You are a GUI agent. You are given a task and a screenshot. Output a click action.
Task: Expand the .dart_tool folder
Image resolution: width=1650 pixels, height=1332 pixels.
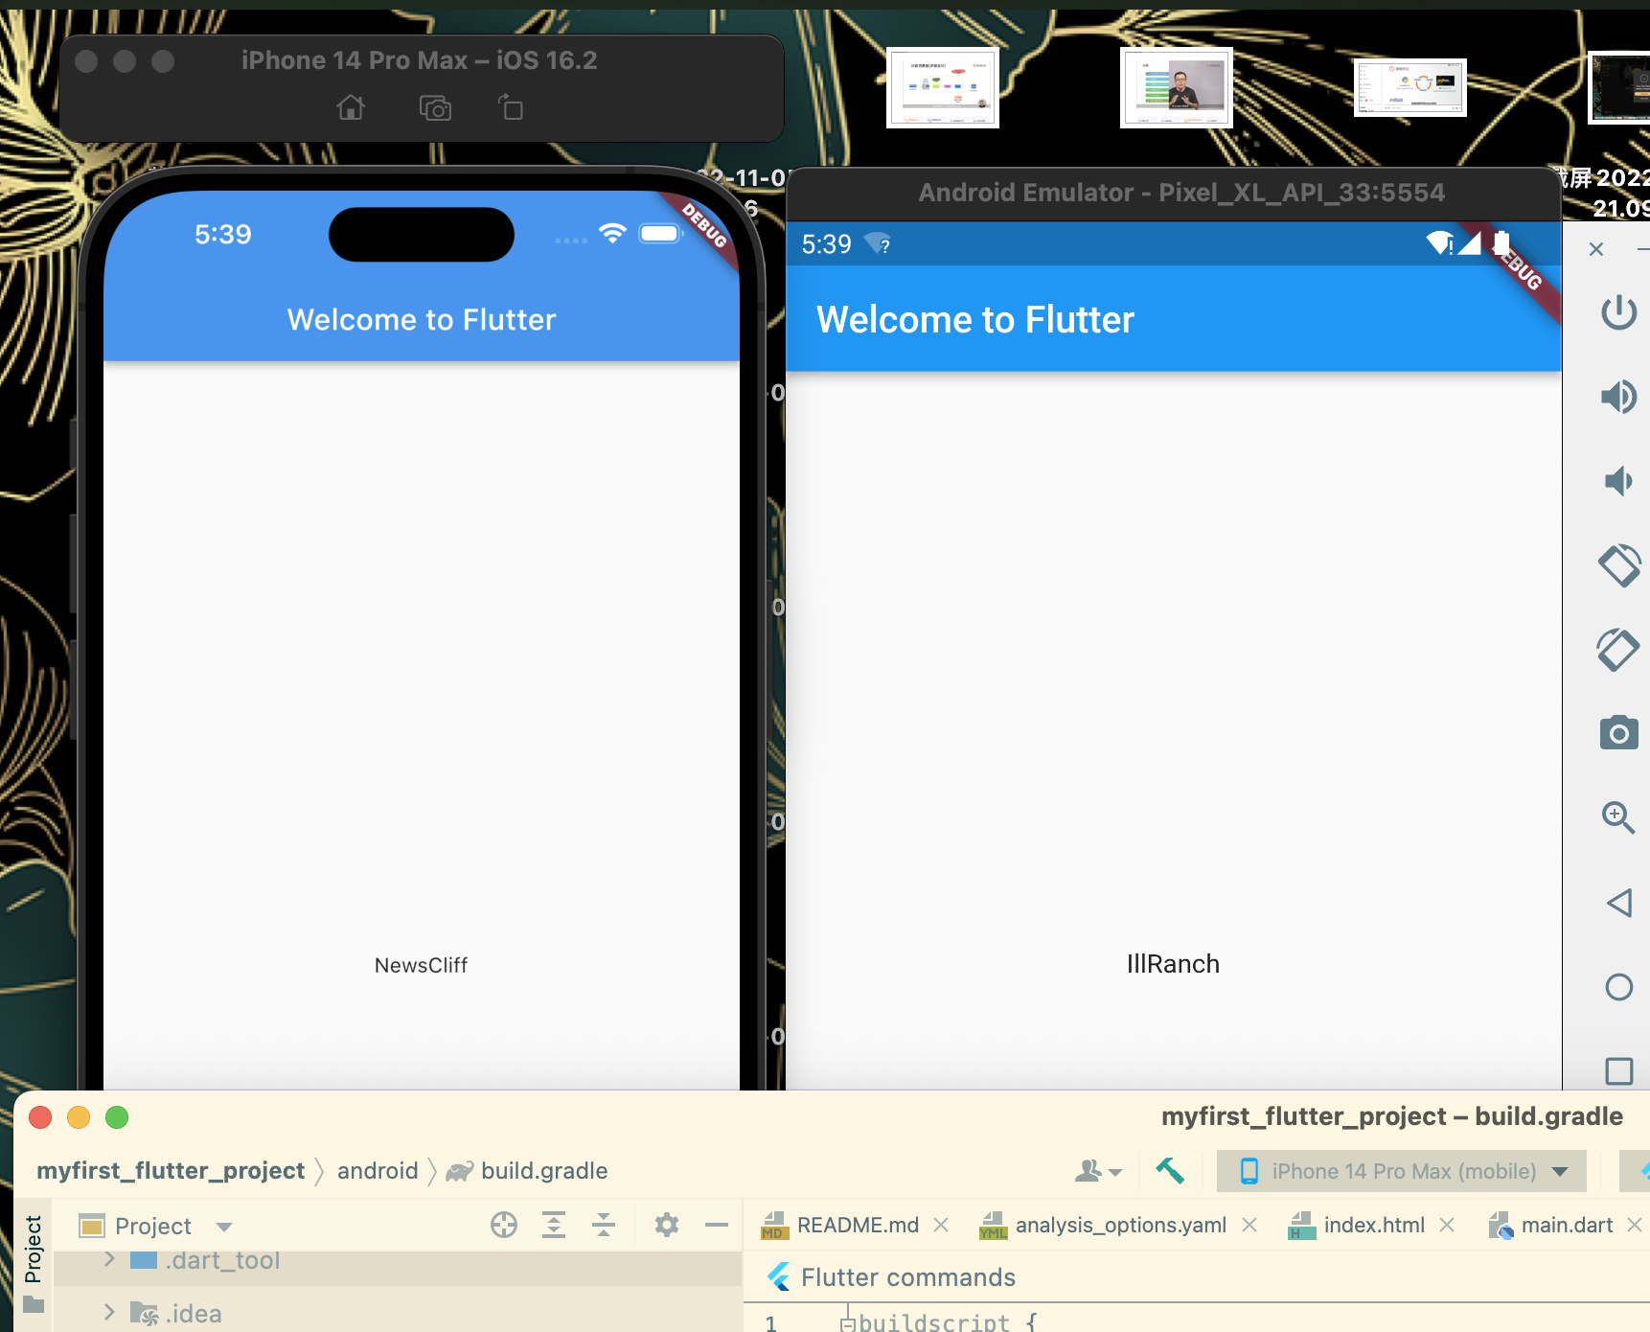pos(109,1259)
